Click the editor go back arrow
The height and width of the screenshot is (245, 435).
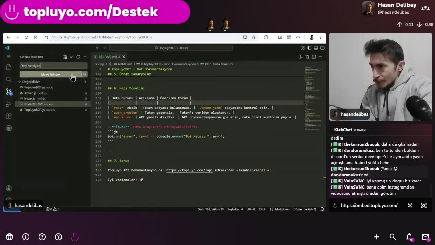pyautogui.click(x=98, y=48)
